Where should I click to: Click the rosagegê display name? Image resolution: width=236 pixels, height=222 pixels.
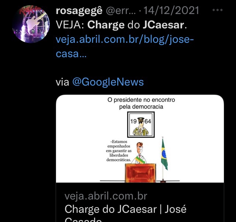coord(79,11)
